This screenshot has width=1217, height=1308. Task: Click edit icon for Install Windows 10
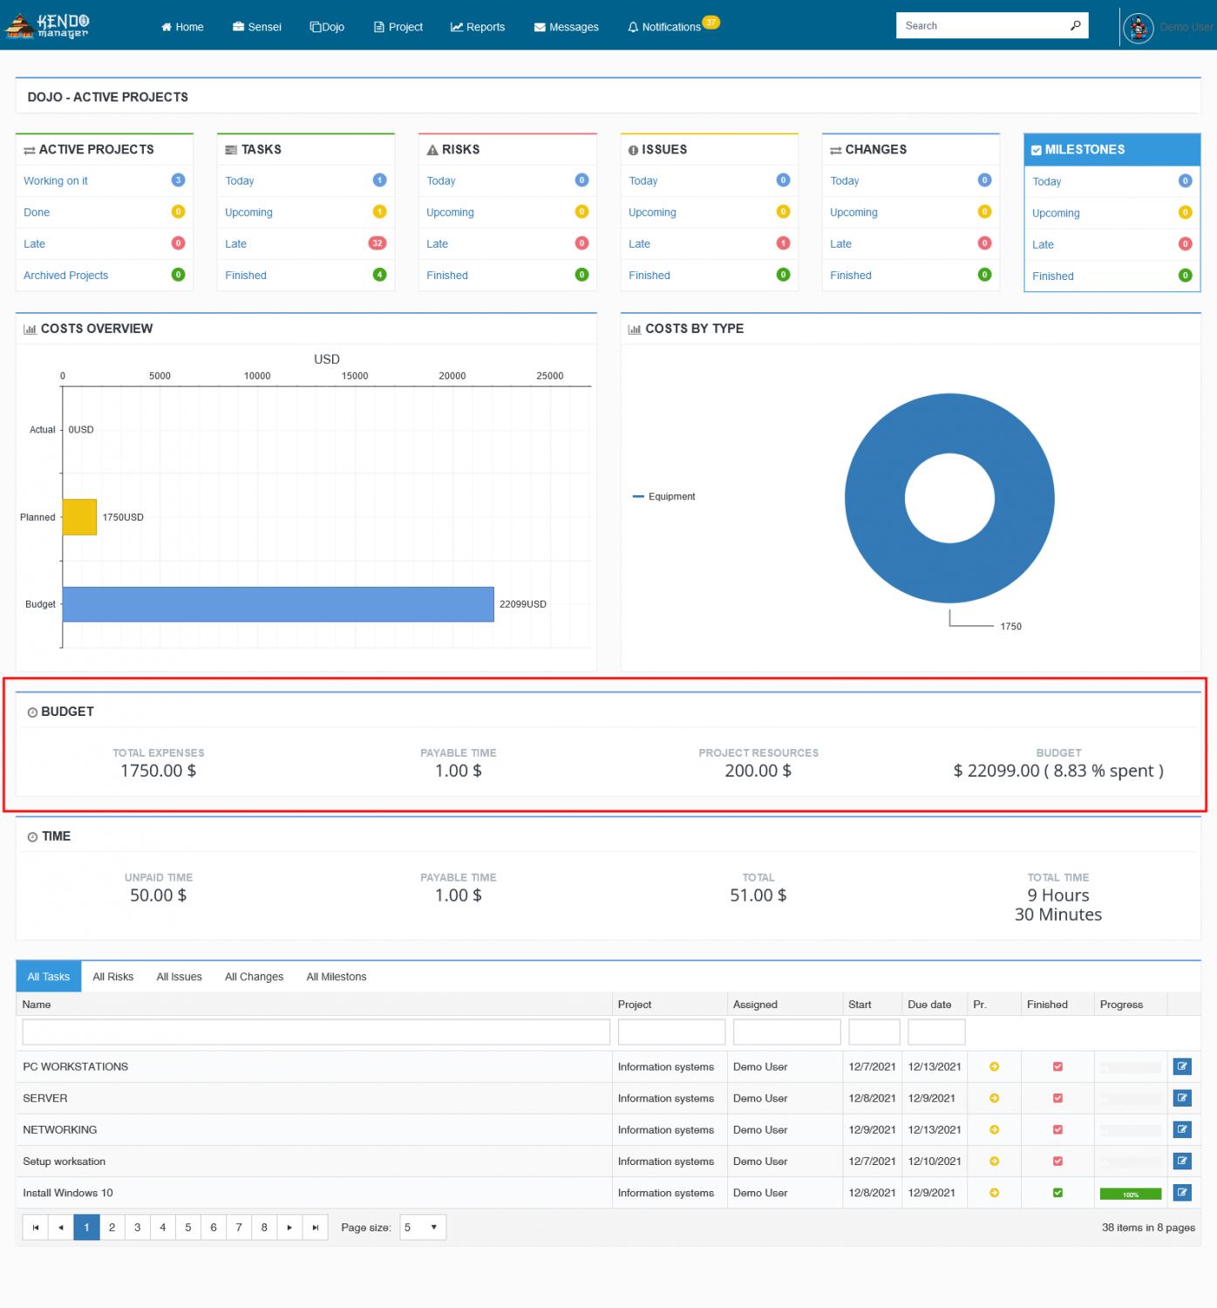[1181, 1193]
